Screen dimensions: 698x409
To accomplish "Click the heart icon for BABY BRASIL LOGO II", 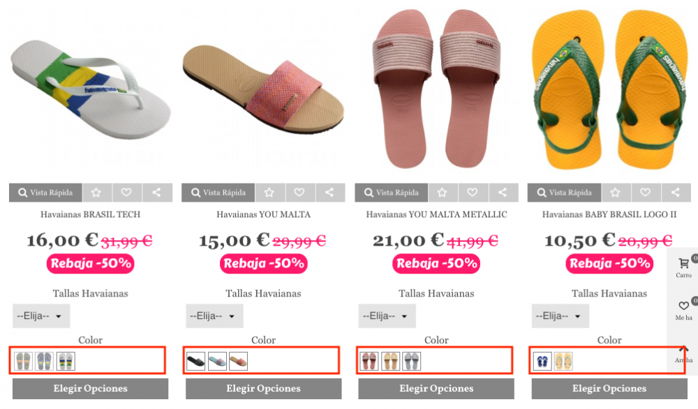I will [645, 193].
